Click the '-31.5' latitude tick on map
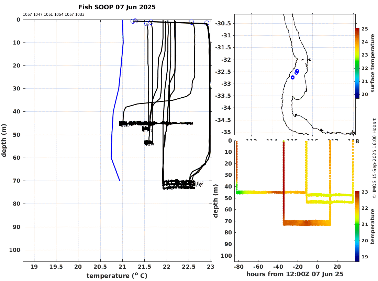 coord(223,47)
